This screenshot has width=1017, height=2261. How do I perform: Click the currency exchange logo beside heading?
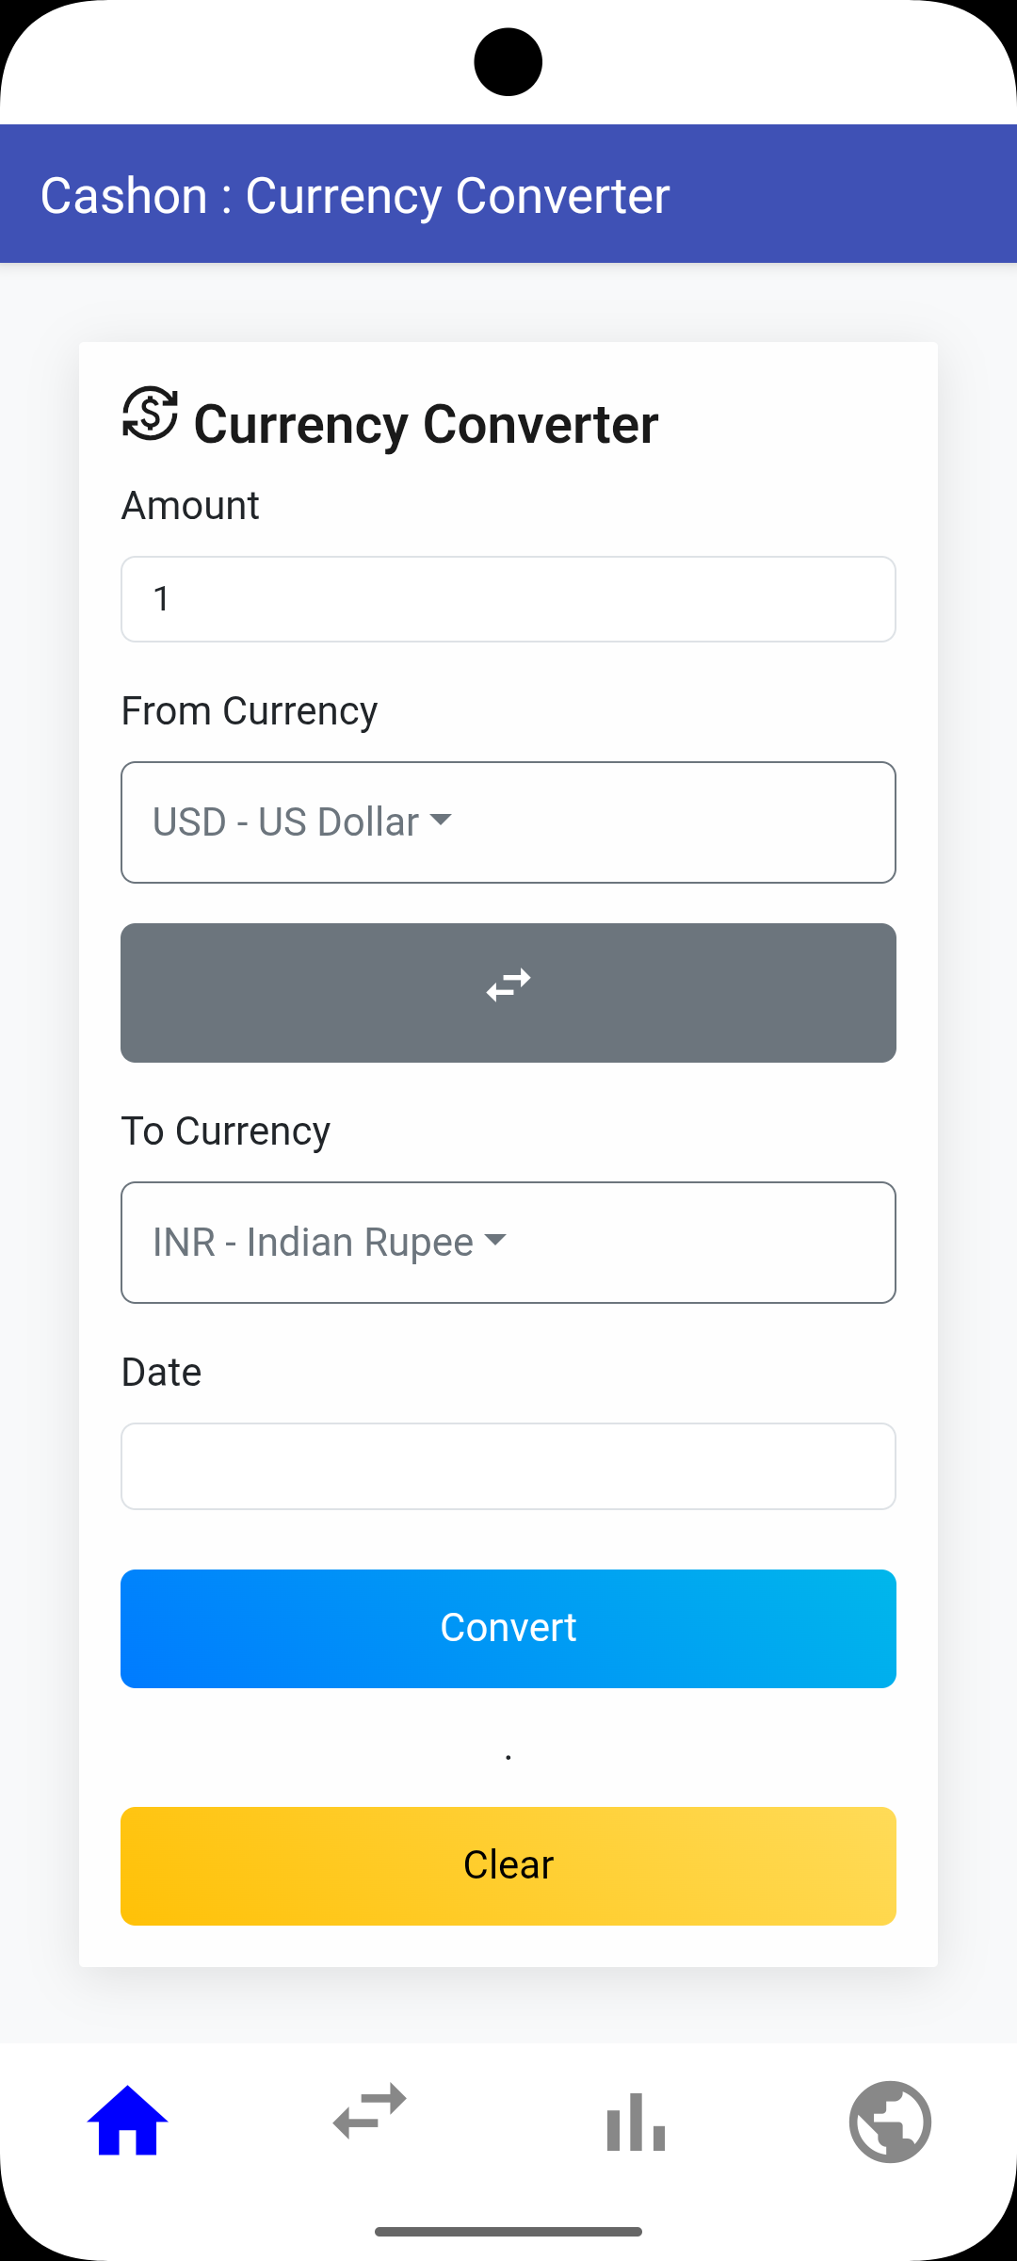(150, 414)
